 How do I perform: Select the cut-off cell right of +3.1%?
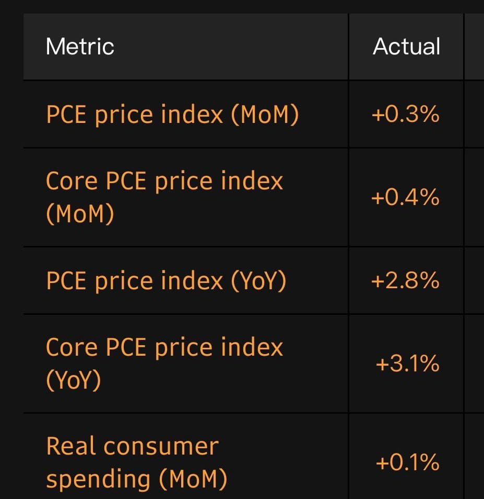[x=475, y=364]
